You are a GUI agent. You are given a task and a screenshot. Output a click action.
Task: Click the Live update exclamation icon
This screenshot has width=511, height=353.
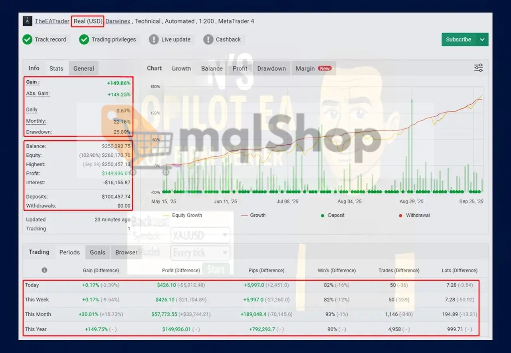click(154, 40)
